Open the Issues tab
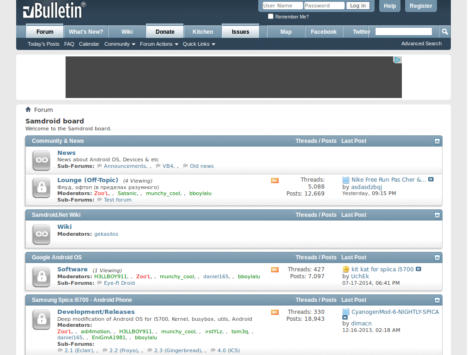 240,31
